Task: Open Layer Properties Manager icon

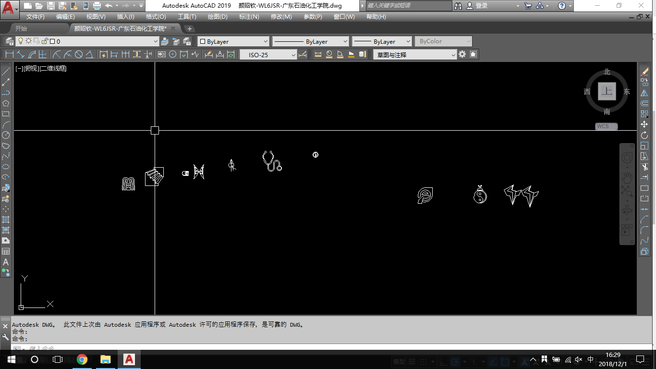Action: click(9, 41)
